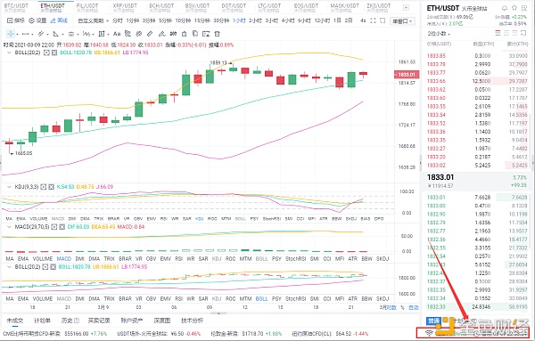Click the lock drawings icon

tap(185, 34)
